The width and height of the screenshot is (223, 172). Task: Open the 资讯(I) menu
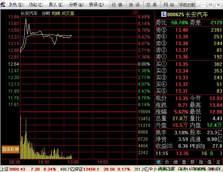96,5
